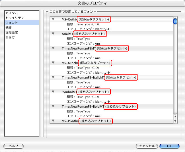Collapse the TimesNewRomanPSMT disclosure triangle
Viewport: 185px width, 152px height.
53,48
